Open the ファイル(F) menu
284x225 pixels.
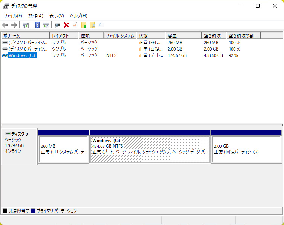[13, 16]
